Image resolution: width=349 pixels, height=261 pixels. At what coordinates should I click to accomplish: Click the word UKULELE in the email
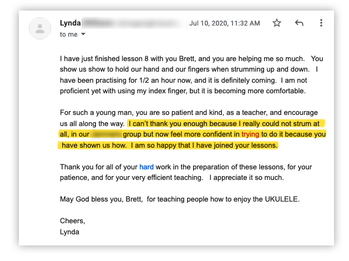click(281, 199)
